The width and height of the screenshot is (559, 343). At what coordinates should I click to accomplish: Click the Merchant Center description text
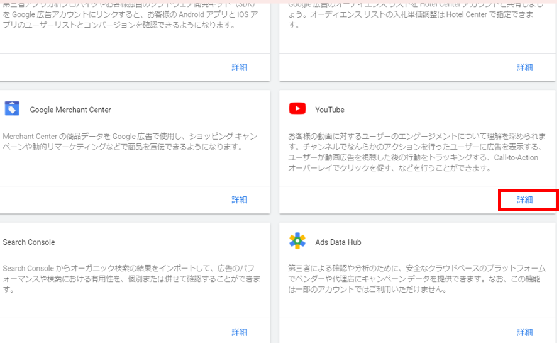point(130,142)
